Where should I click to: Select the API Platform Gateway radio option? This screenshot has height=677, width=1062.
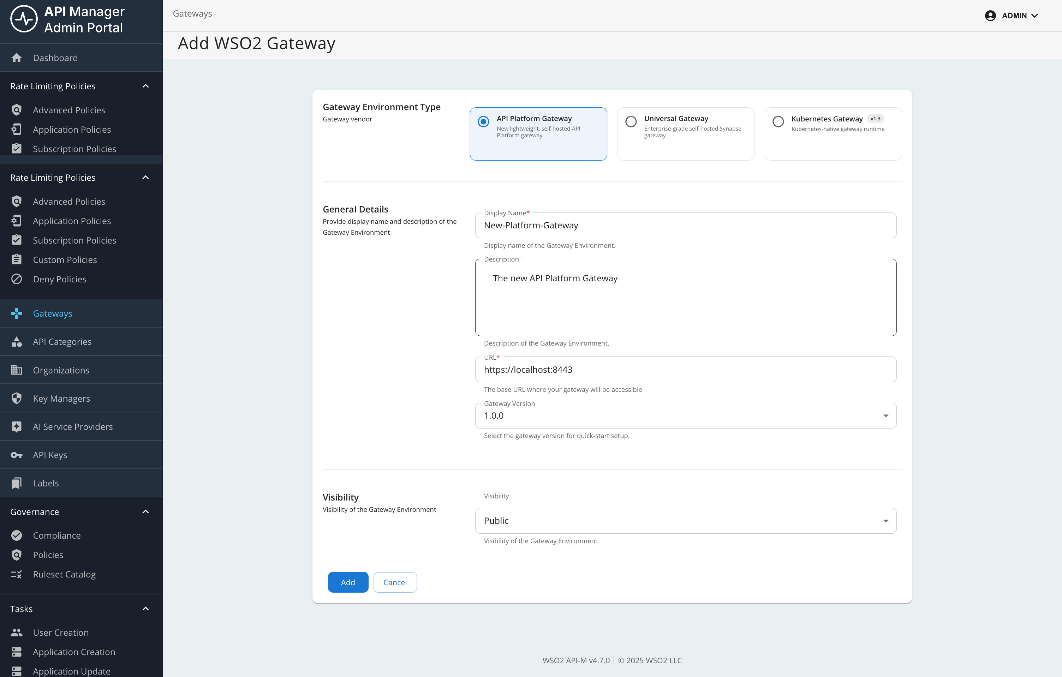coord(483,121)
